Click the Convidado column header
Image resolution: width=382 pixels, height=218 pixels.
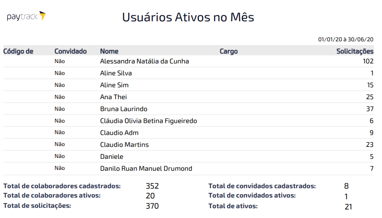click(x=71, y=51)
